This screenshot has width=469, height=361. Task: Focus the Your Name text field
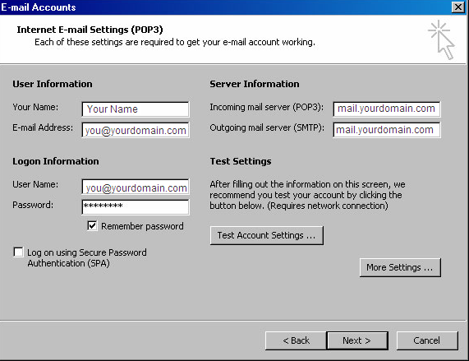point(136,109)
